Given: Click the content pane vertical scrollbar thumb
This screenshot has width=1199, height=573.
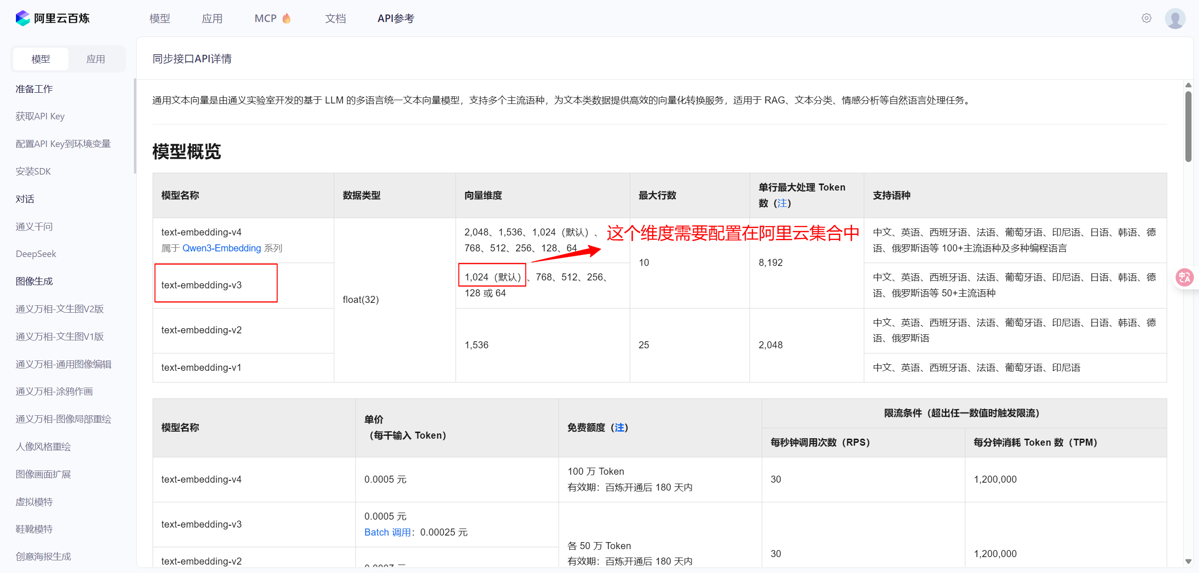Looking at the screenshot, I should 1188,126.
